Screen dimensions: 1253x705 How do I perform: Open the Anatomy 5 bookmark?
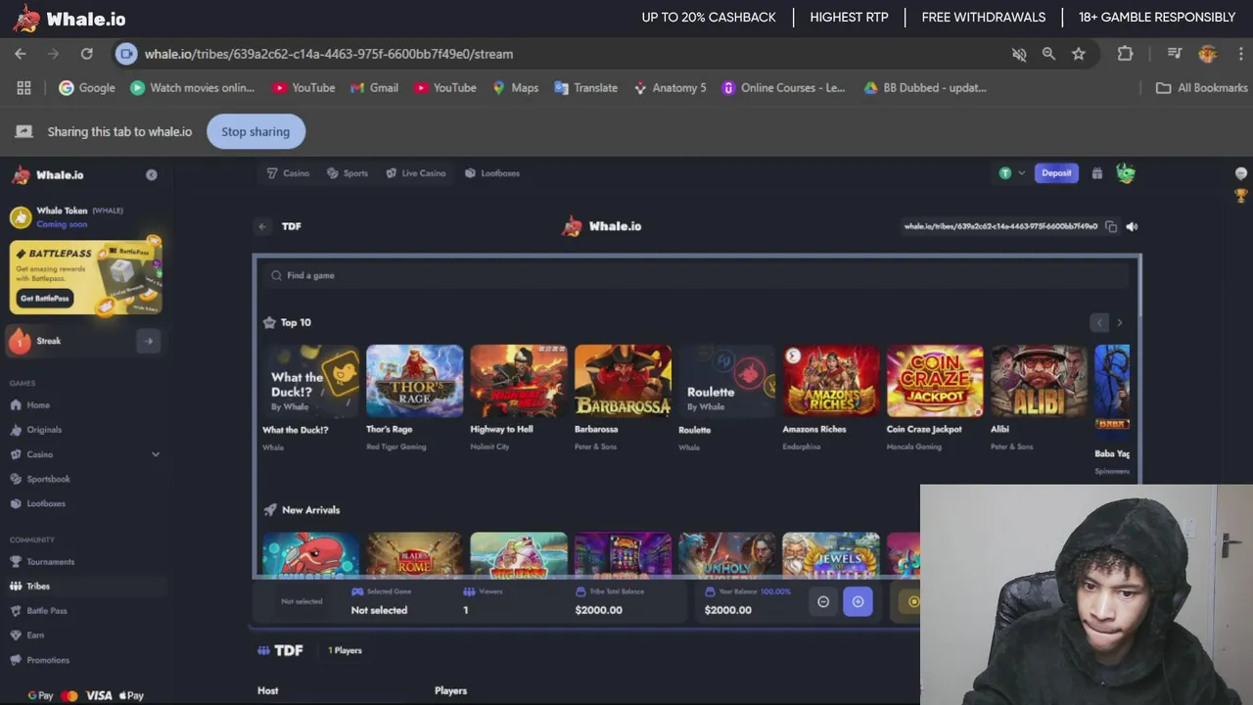(x=670, y=87)
